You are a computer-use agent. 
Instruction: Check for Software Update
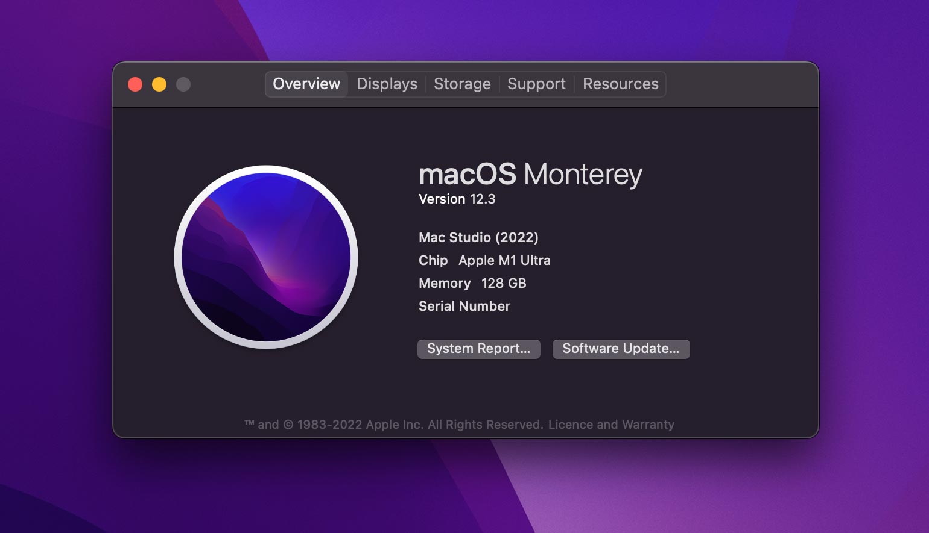[x=621, y=349]
